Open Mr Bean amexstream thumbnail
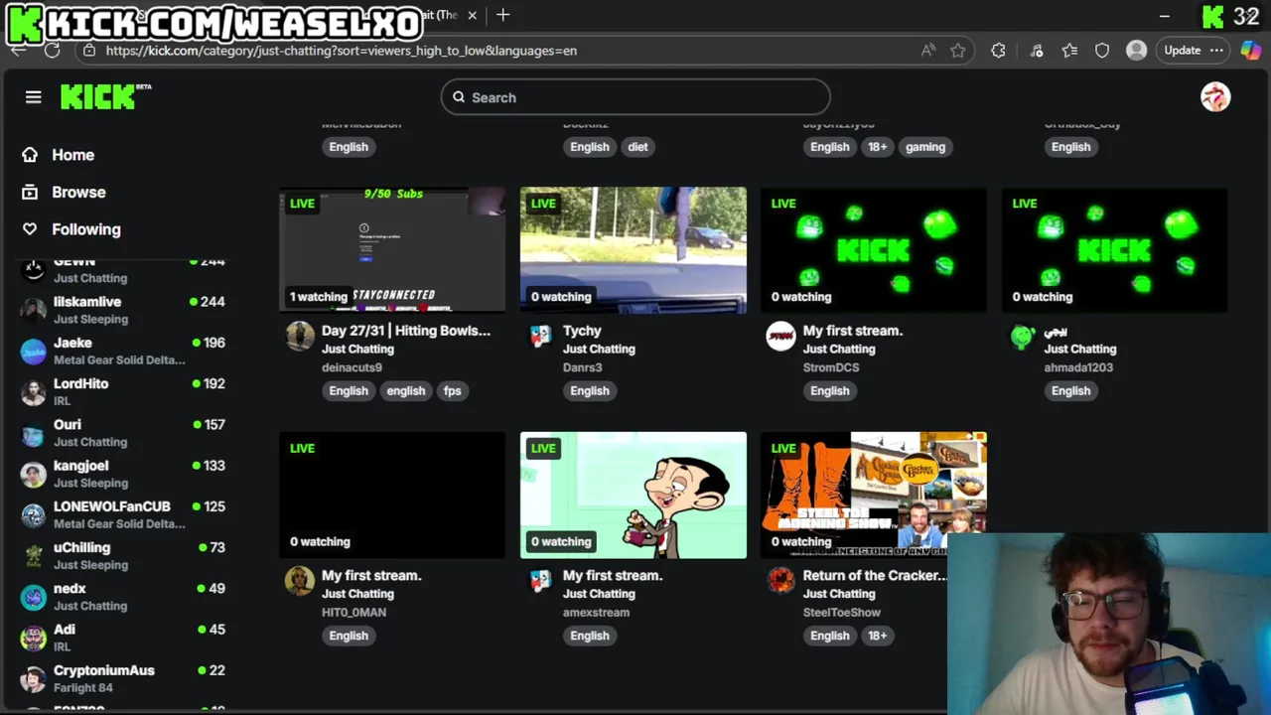This screenshot has height=715, width=1271. click(634, 495)
